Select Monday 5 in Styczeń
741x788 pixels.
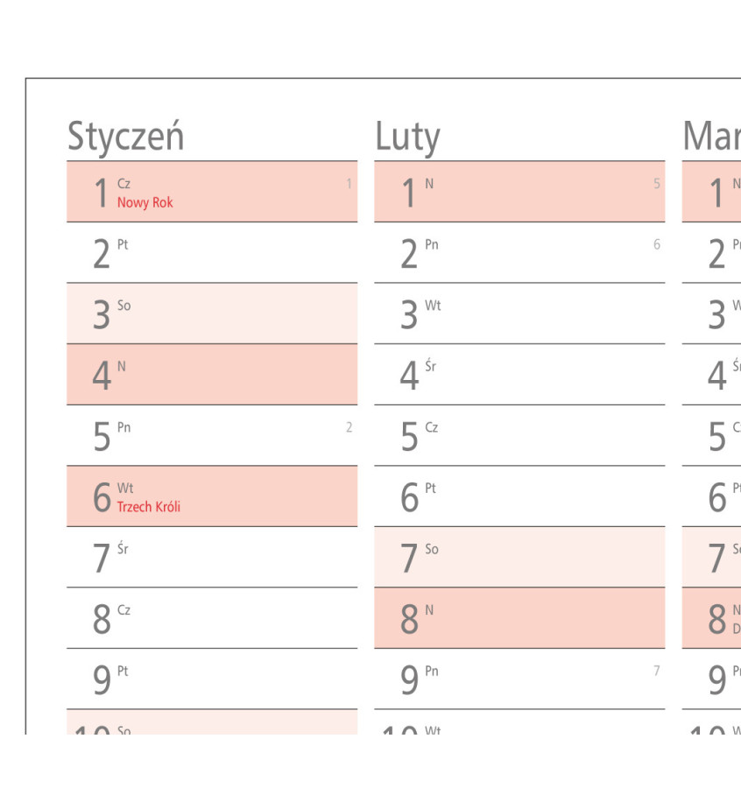click(211, 435)
